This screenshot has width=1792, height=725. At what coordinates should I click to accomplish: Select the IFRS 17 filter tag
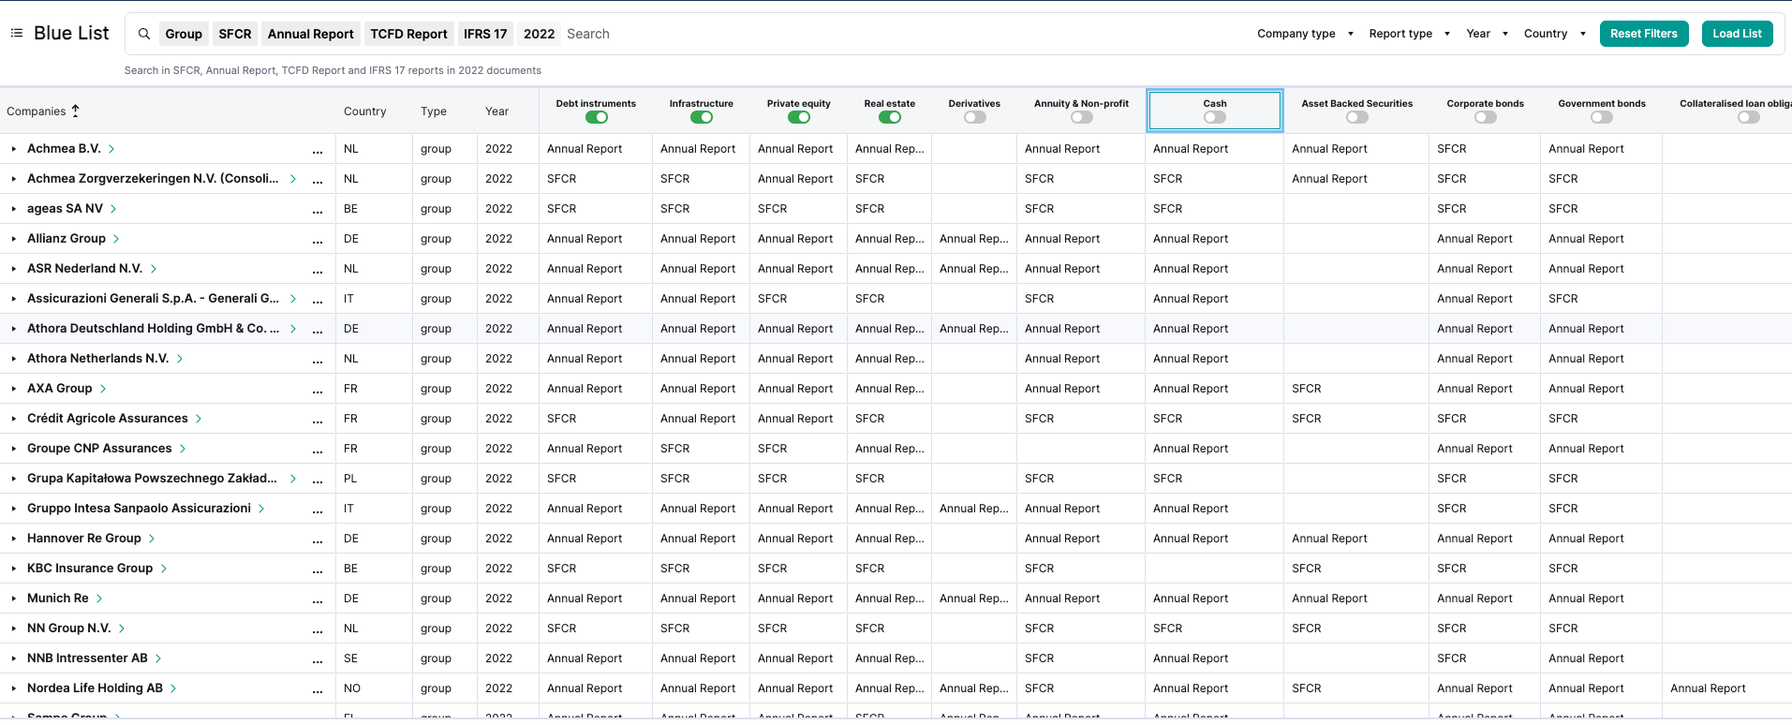pos(485,34)
